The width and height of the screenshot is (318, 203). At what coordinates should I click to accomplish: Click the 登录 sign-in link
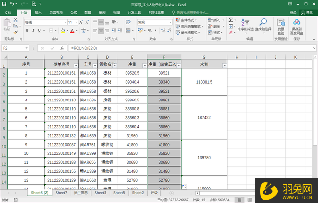[x=293, y=13]
